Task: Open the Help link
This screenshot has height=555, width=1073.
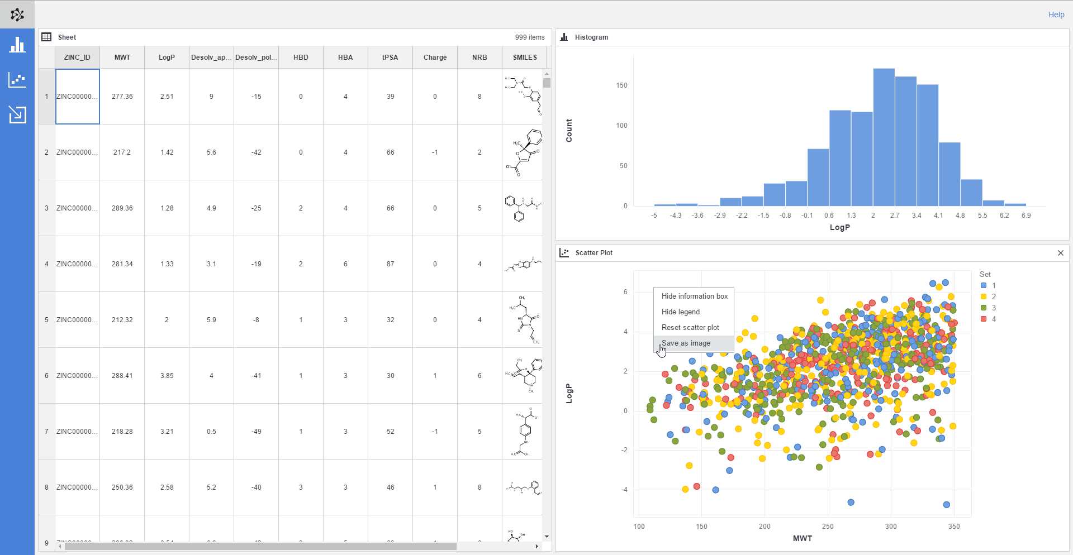Action: 1056,15
